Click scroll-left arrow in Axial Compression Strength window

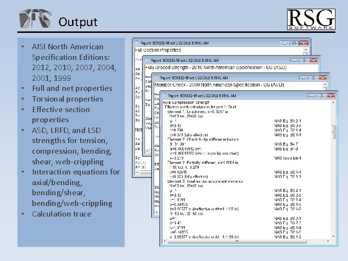164,241
